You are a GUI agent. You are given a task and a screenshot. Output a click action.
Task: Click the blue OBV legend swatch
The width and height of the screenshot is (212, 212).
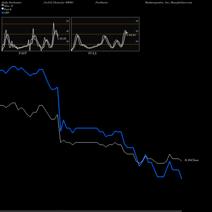(3, 13)
